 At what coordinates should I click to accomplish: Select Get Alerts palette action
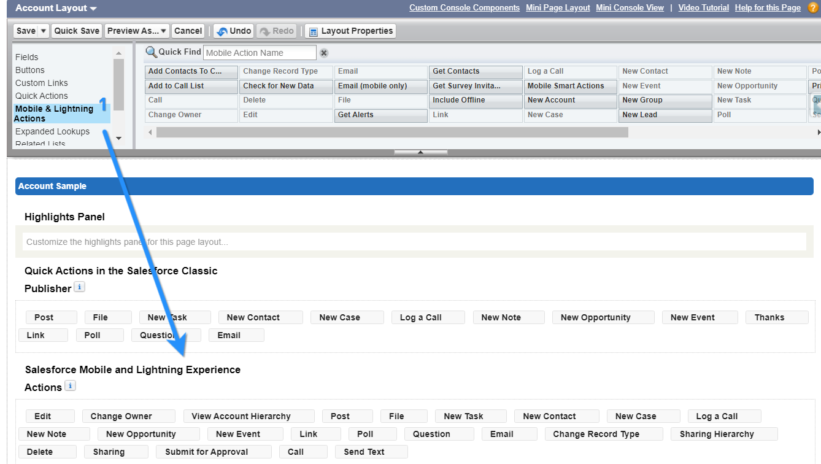click(x=381, y=115)
